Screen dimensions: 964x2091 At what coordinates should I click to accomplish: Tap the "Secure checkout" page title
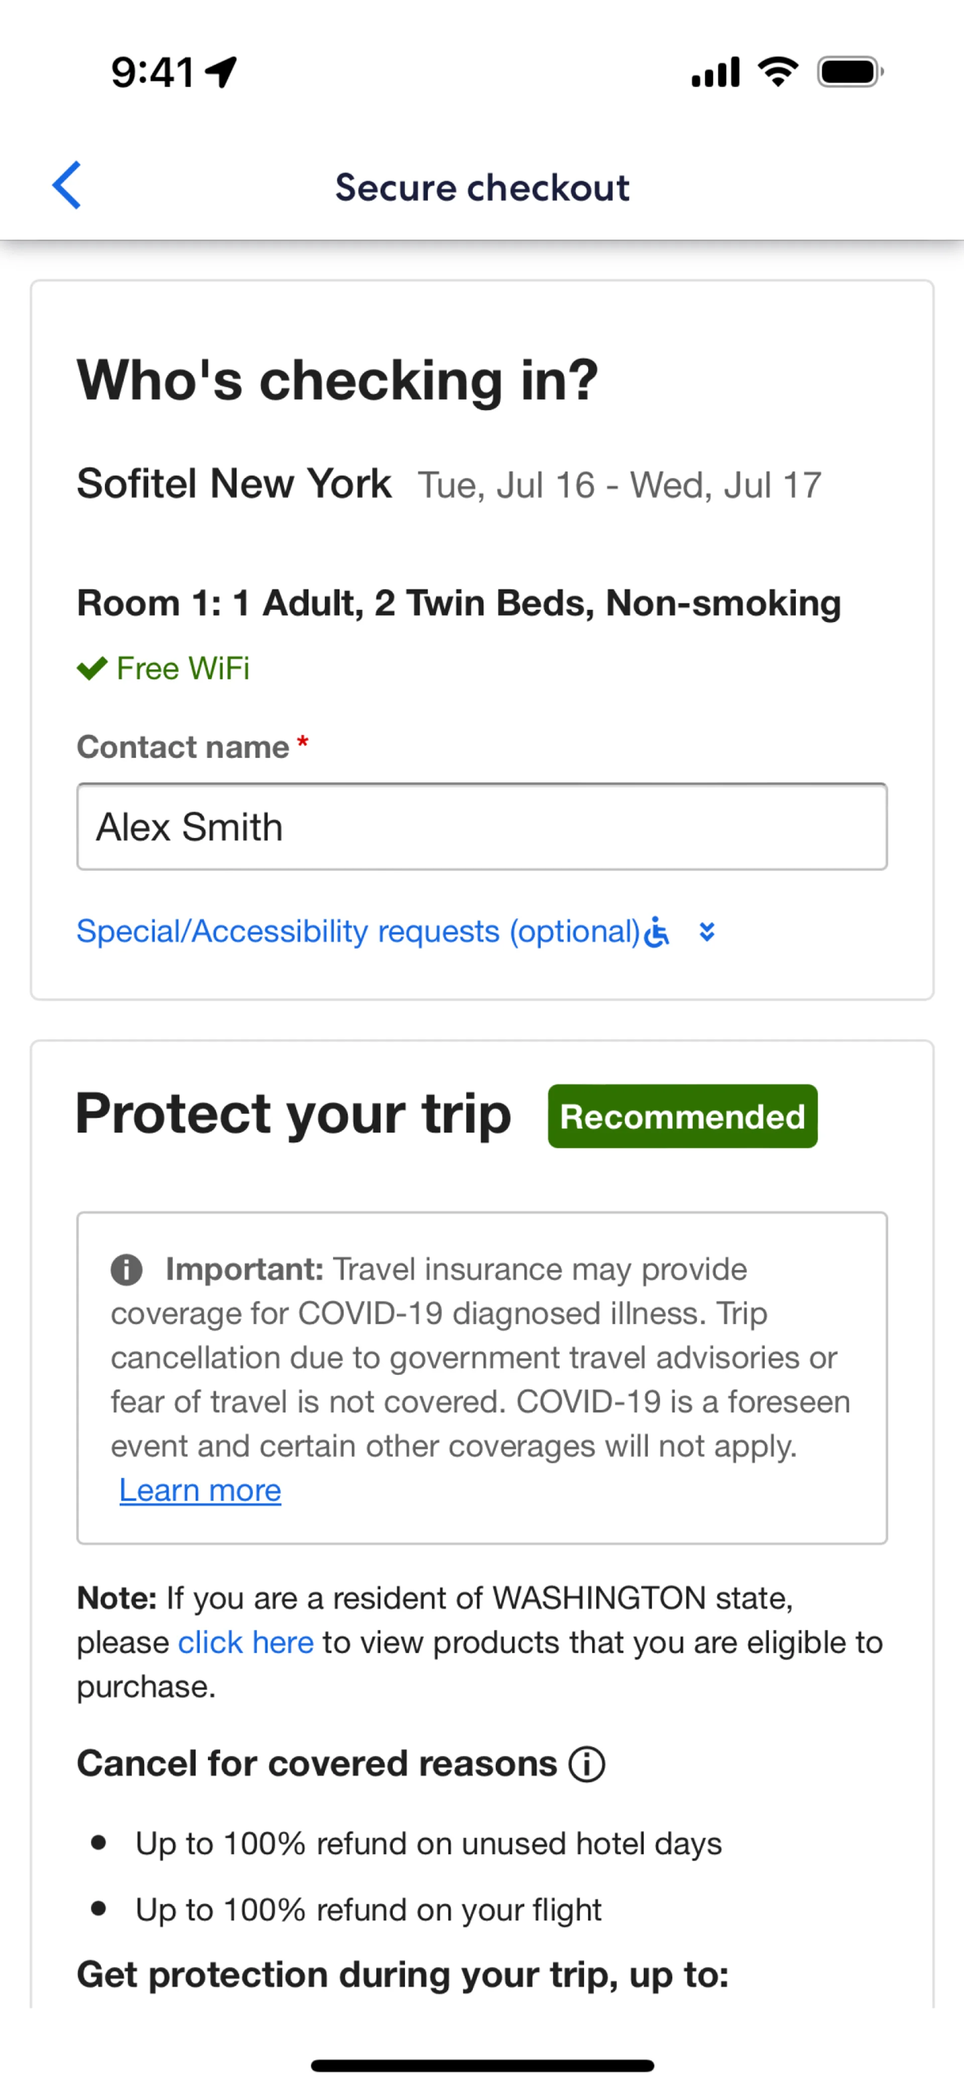click(x=482, y=187)
